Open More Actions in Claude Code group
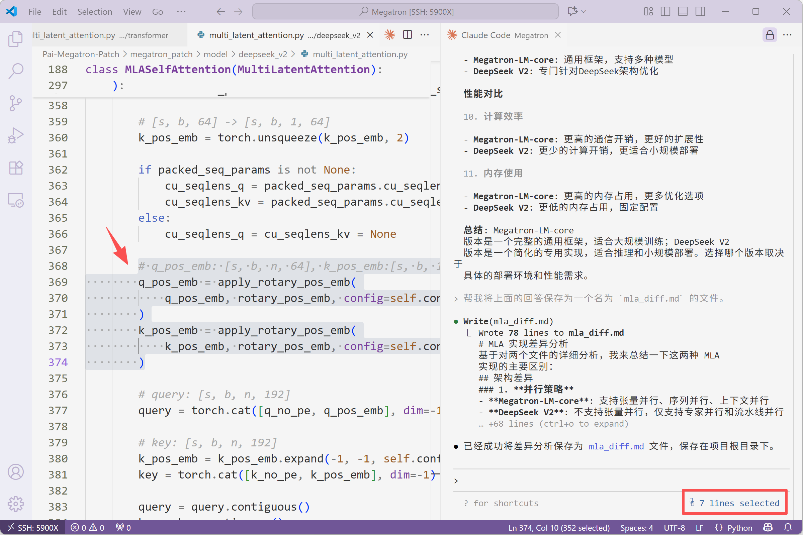 (787, 35)
